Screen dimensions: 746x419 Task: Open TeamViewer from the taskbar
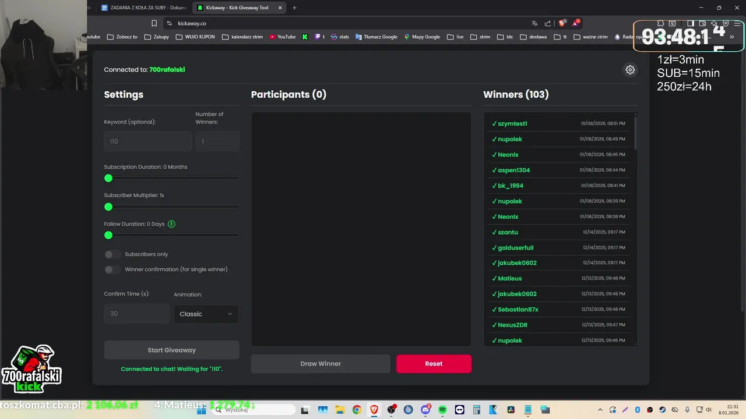460,410
